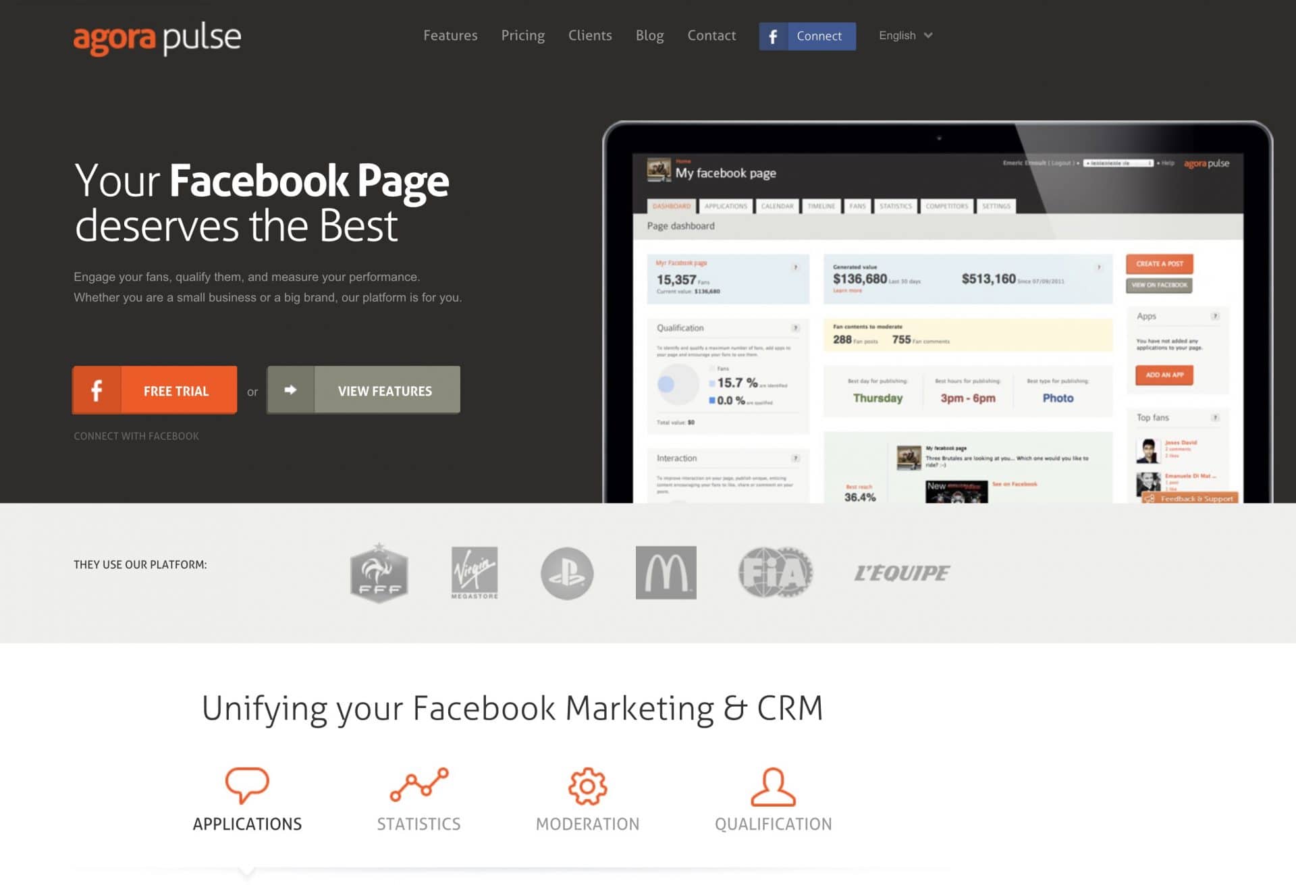Select English language dropdown
This screenshot has width=1296, height=885.
(901, 34)
